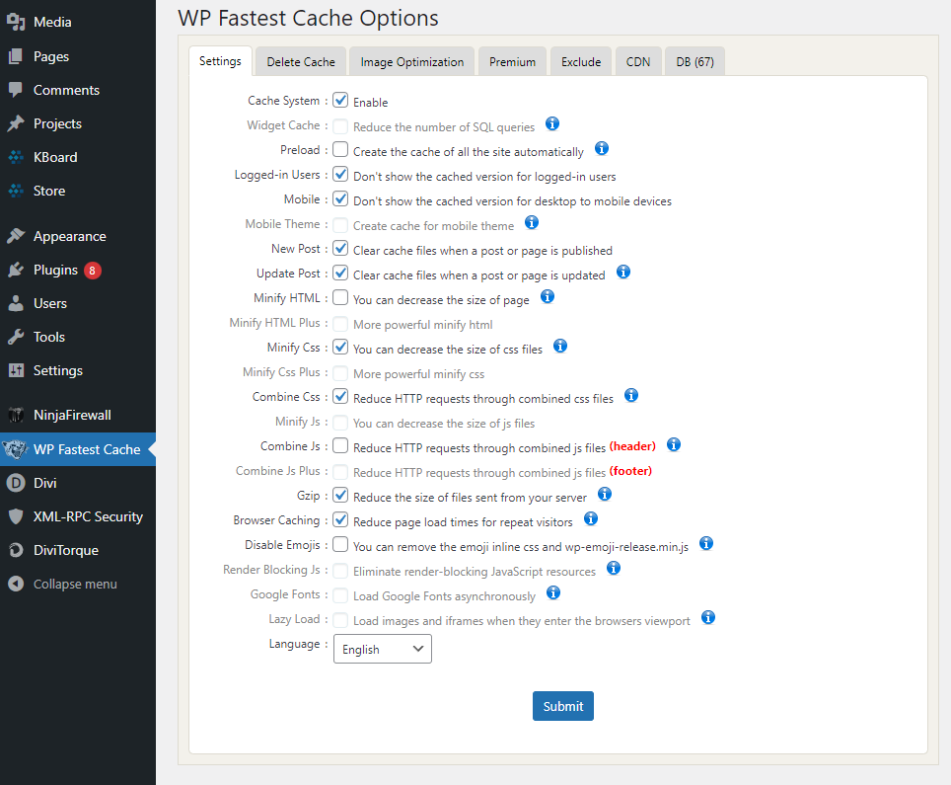951x785 pixels.
Task: Open info icon for Minify HTML
Action: [x=548, y=297]
